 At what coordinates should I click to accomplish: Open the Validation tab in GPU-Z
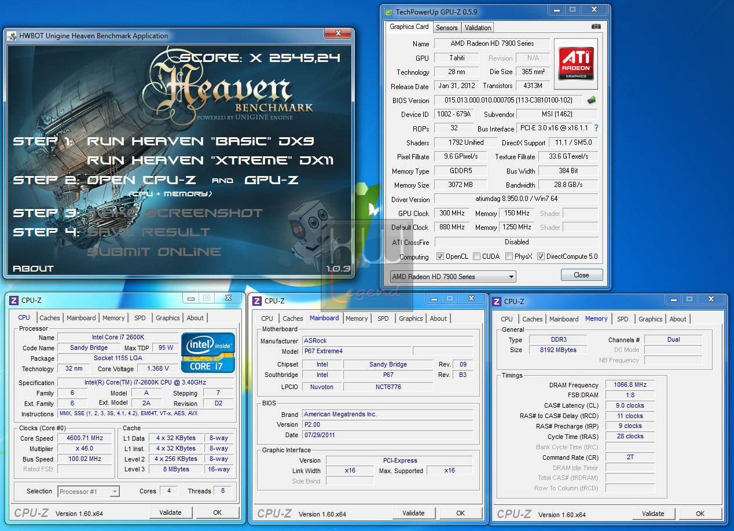pos(478,28)
